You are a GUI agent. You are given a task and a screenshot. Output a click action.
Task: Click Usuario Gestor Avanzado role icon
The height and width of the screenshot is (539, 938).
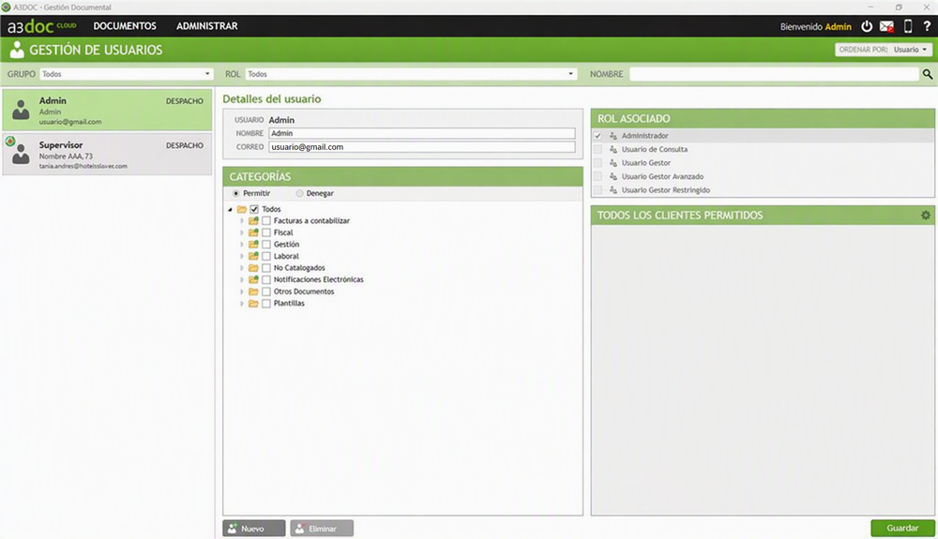tap(613, 176)
